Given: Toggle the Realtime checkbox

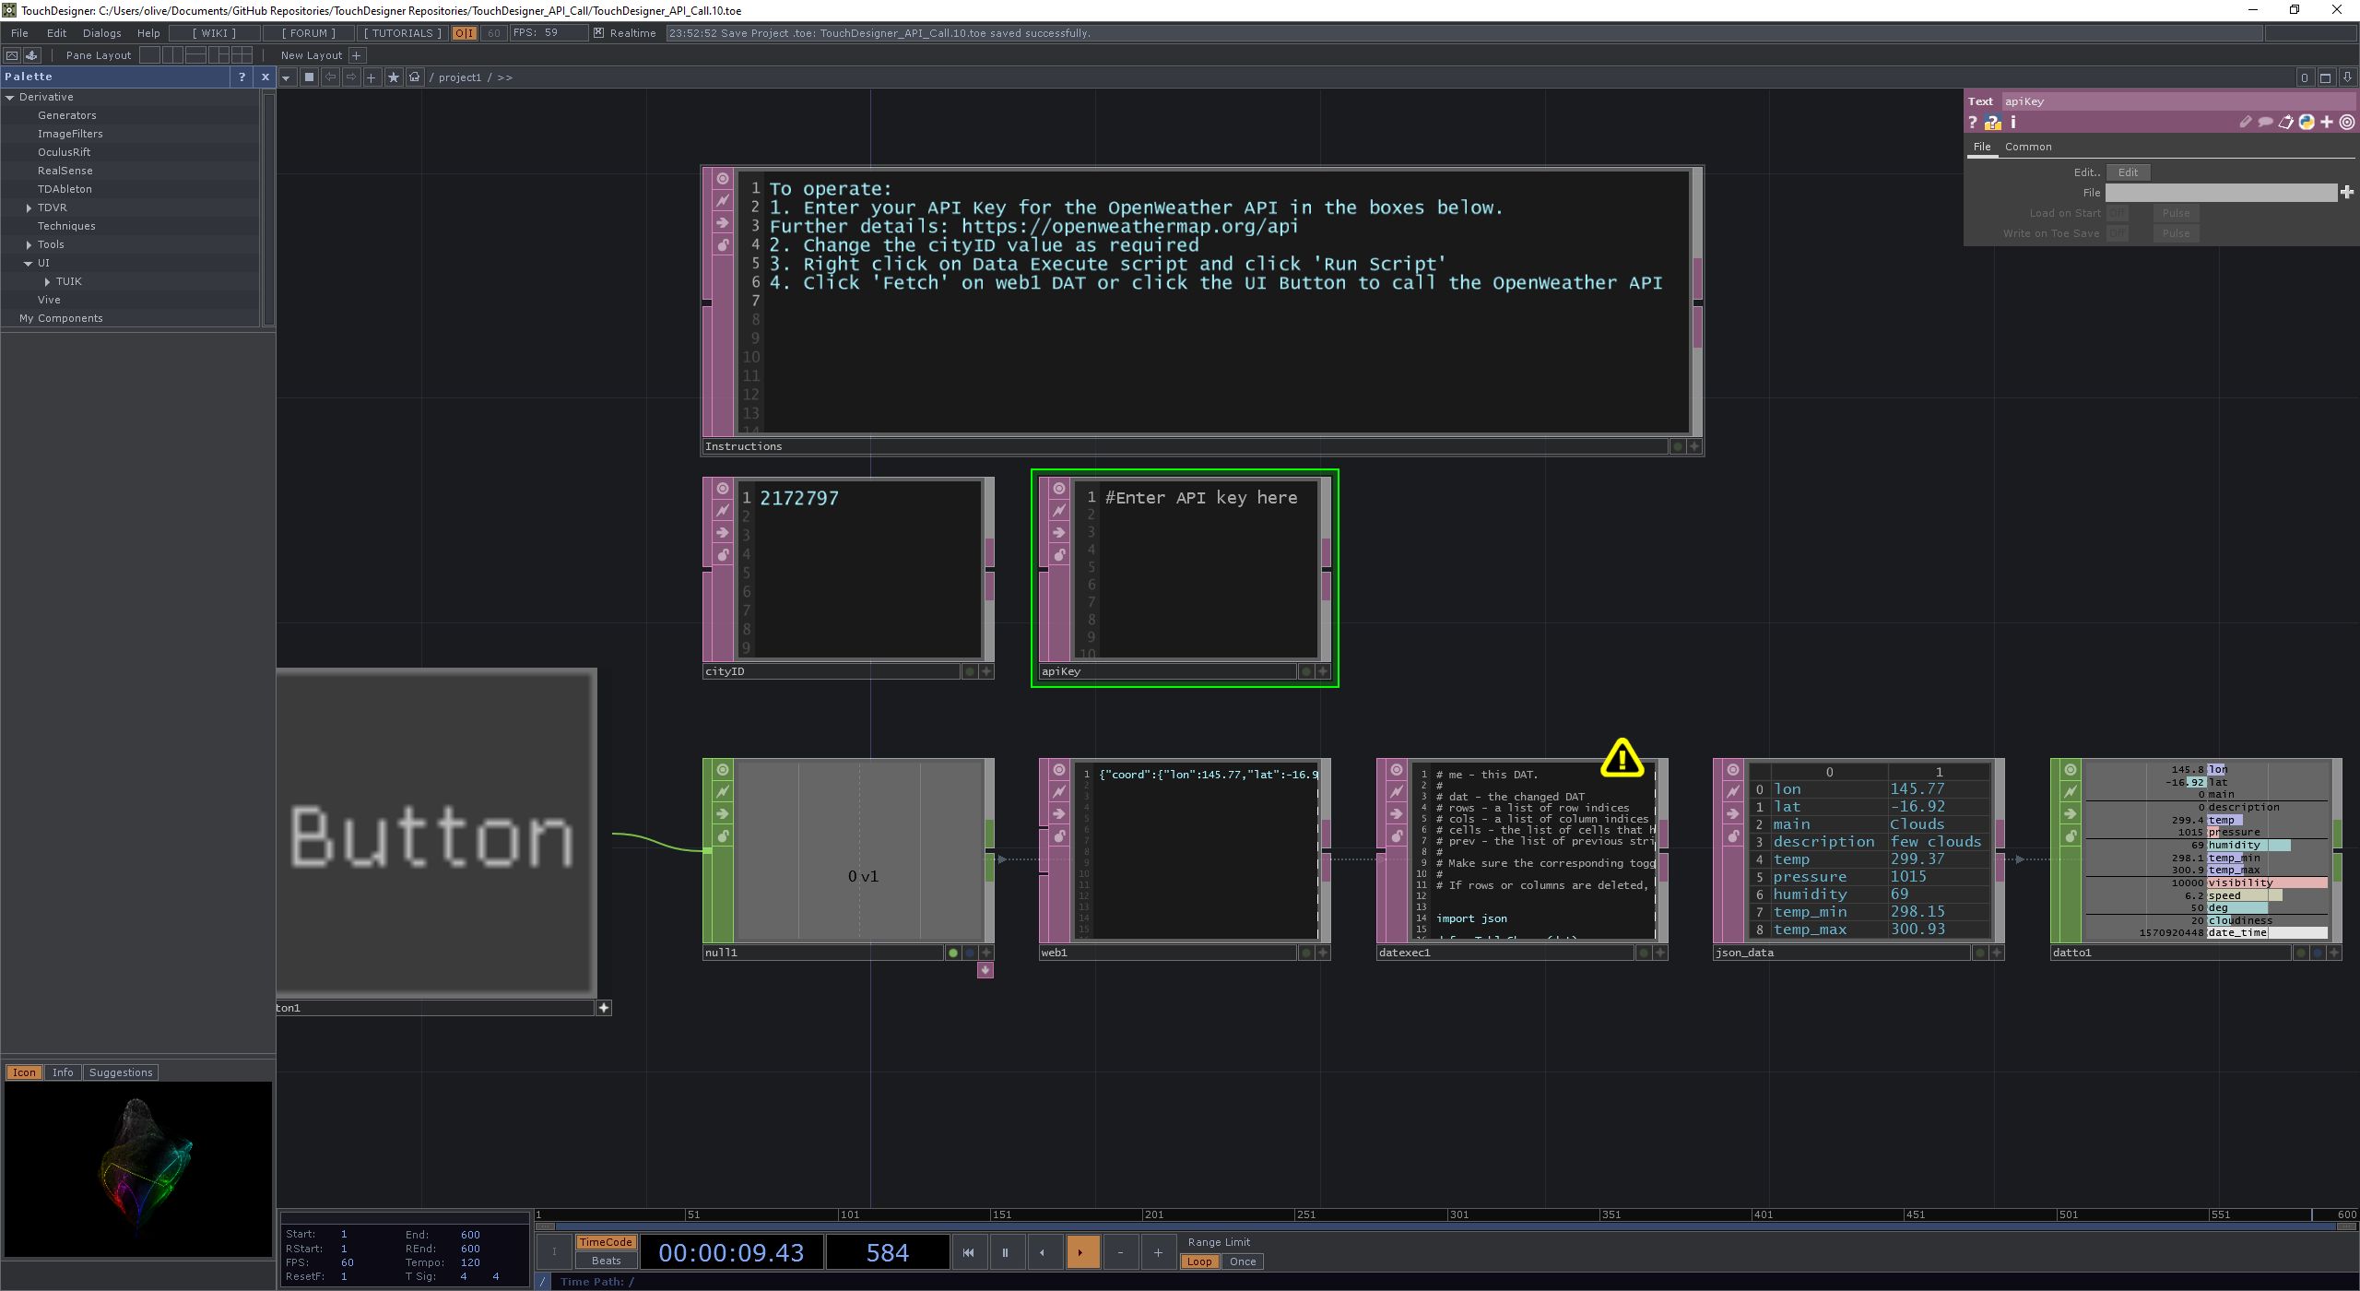Looking at the screenshot, I should point(598,33).
